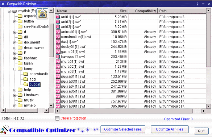Image resolution: width=212 pixels, height=137 pixels.
Task: Expand the myhelp folder node
Action: tap(15, 106)
